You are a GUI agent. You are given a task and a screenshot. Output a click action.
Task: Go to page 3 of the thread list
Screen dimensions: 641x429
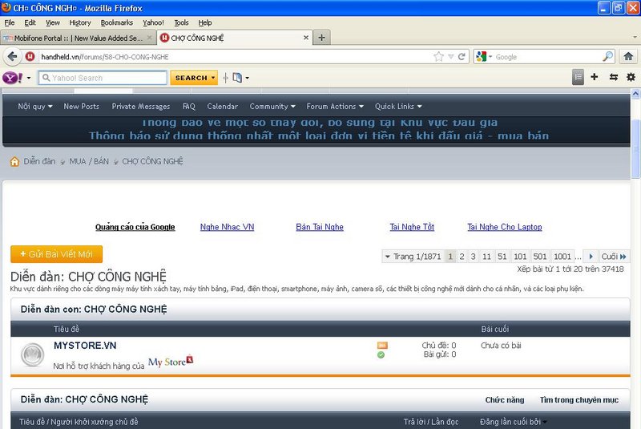click(x=473, y=257)
